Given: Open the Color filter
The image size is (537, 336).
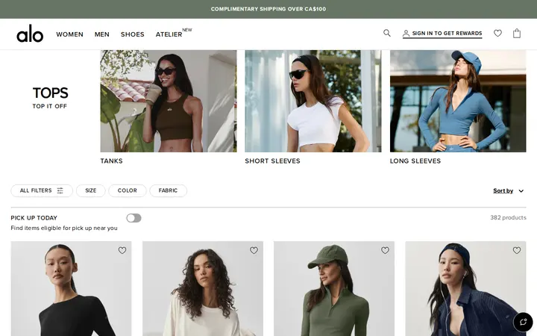Looking at the screenshot, I should [x=128, y=190].
